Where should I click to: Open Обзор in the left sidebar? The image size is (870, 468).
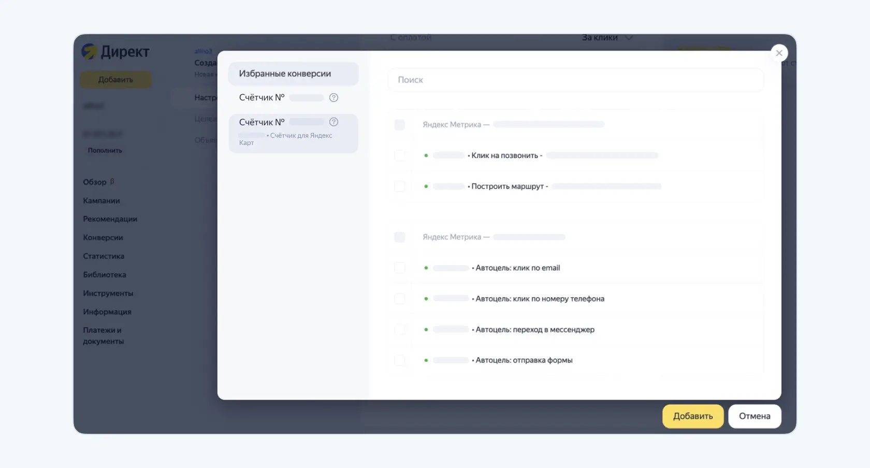coord(95,182)
